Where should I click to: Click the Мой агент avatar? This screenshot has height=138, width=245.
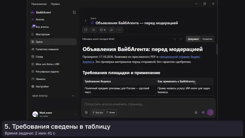(x=35, y=114)
